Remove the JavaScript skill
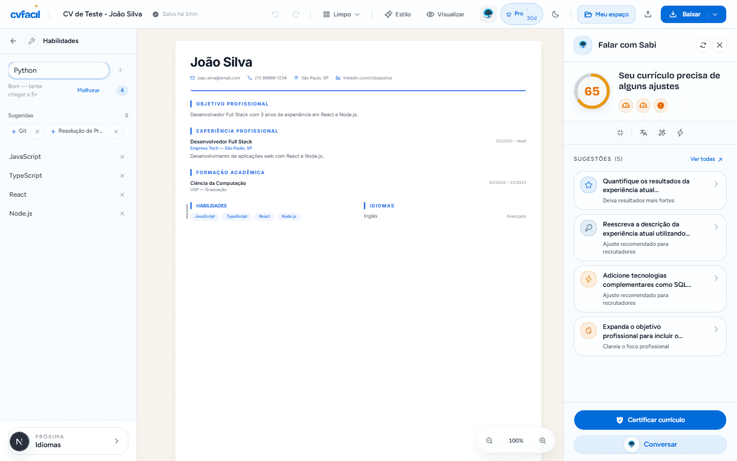 (x=122, y=157)
